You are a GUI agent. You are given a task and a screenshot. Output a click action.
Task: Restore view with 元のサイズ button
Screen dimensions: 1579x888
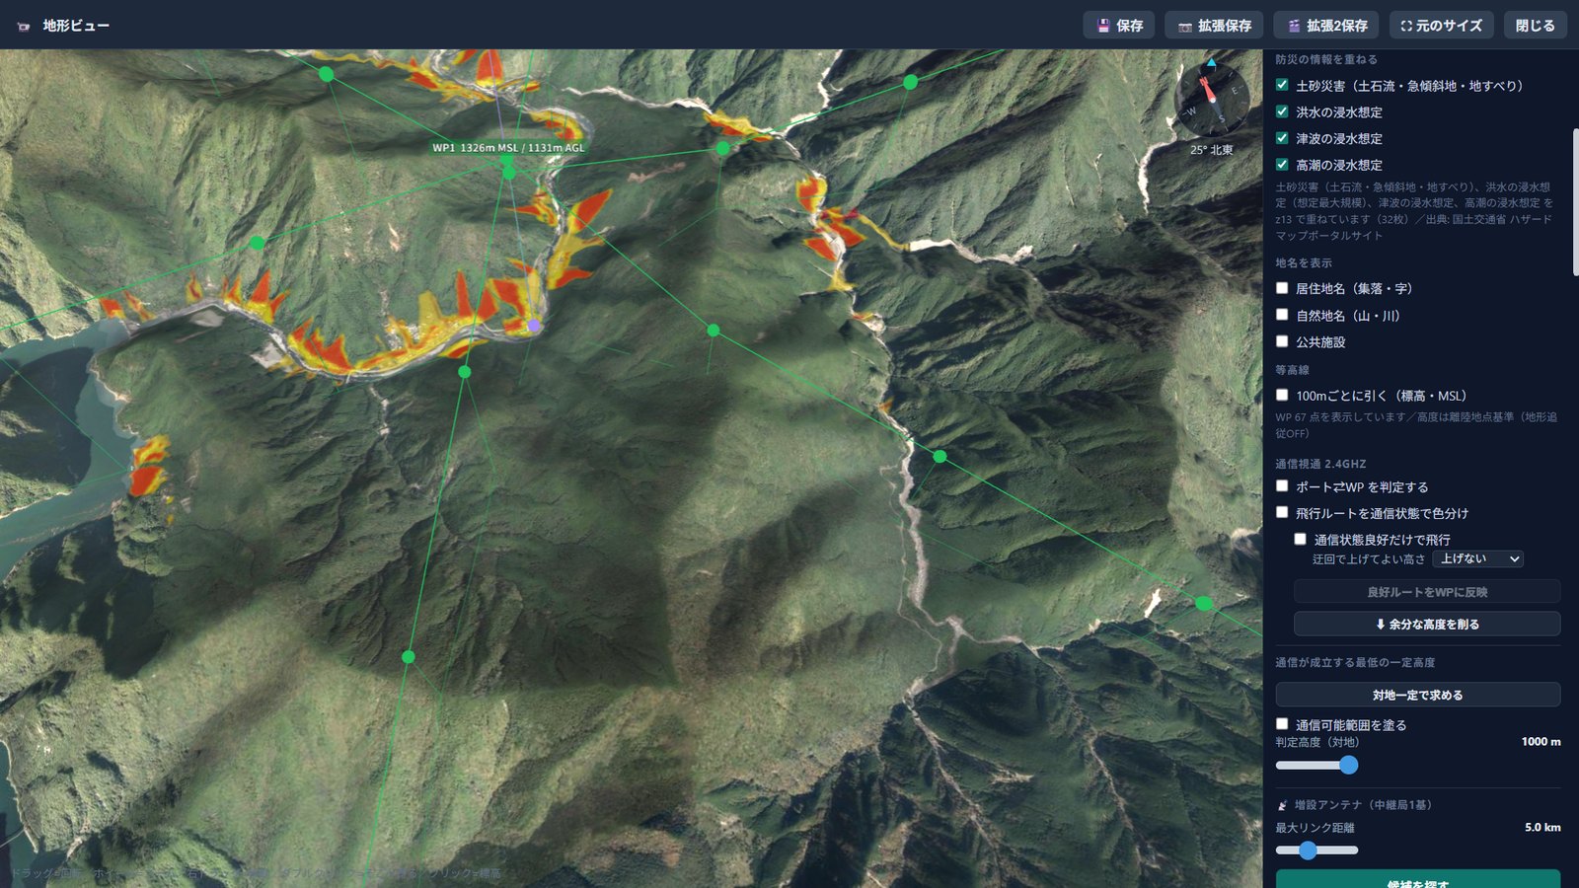click(1441, 26)
